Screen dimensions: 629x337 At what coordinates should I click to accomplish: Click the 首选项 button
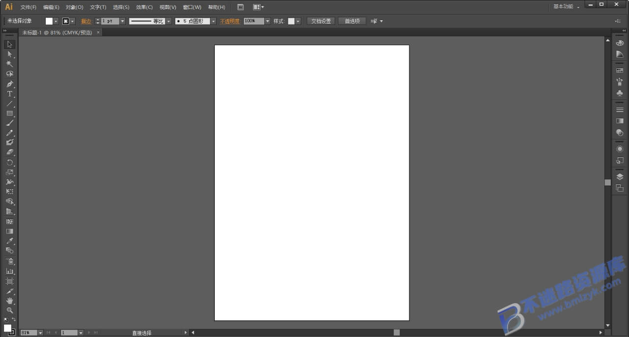coord(352,21)
